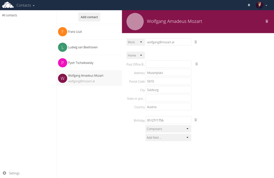Image resolution: width=274 pixels, height=178 pixels.
Task: Open the notifications bell
Action: (x=249, y=5)
